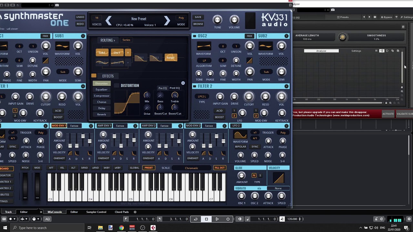
Task: Open the AMP ENV 1 gear settings
Action: tap(135, 126)
